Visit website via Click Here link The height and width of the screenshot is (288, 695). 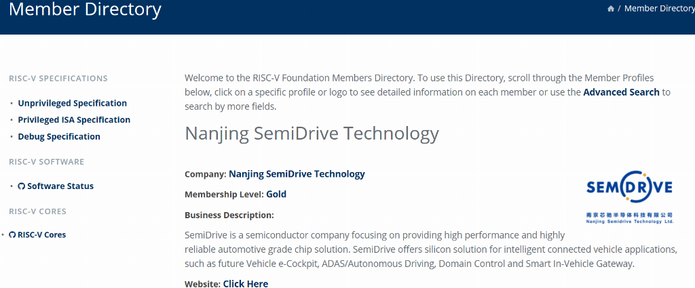point(246,283)
